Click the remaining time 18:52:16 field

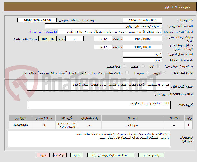pyautogui.click(x=47, y=39)
